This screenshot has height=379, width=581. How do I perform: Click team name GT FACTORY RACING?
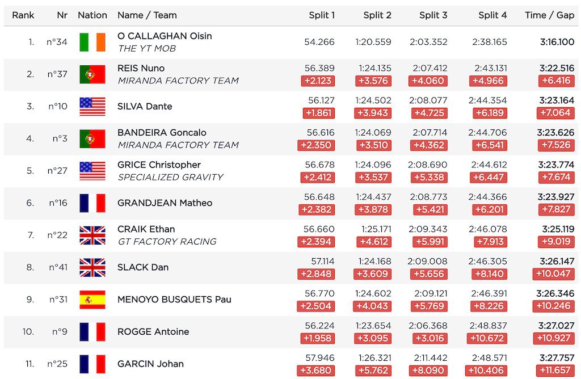click(167, 242)
